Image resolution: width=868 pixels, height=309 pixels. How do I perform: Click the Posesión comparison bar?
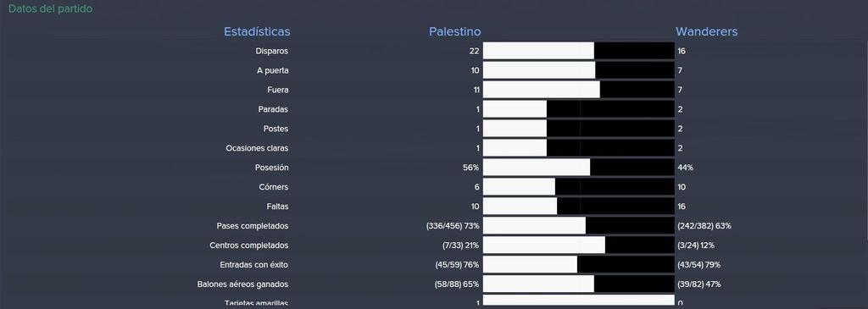pyautogui.click(x=578, y=168)
